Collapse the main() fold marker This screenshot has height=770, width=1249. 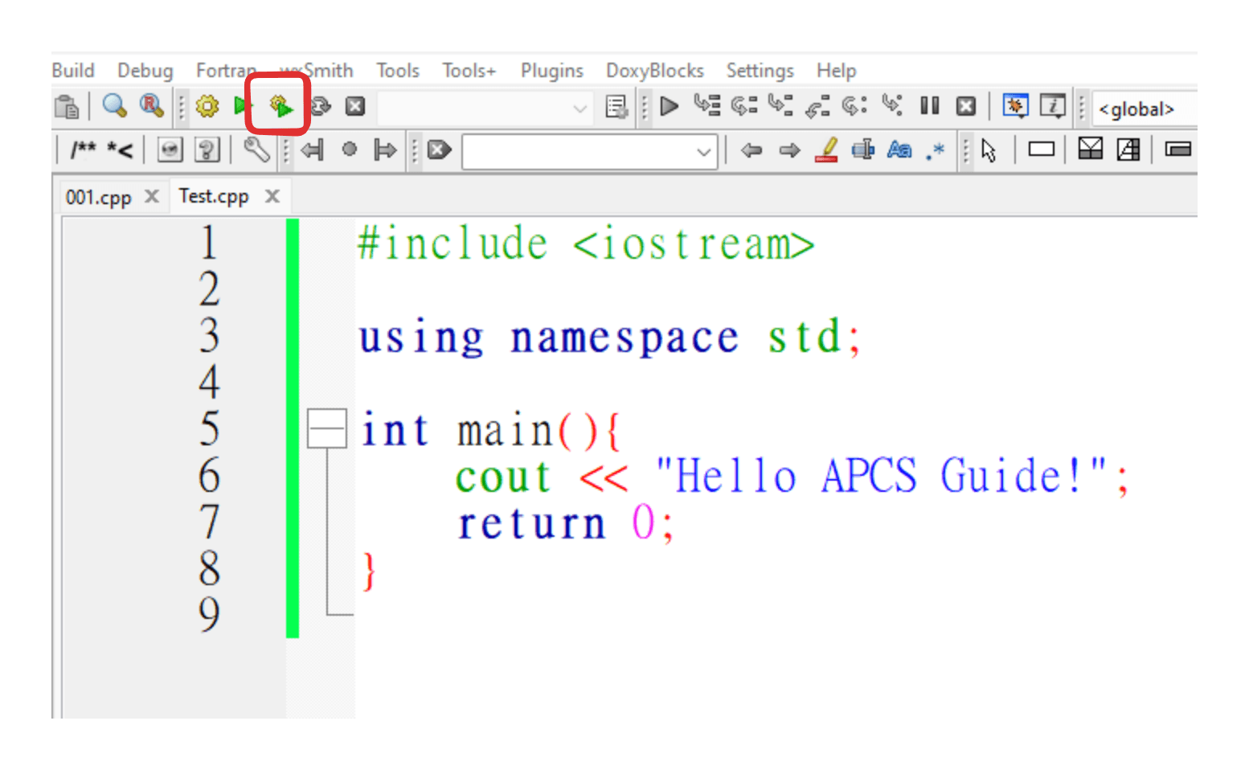[327, 428]
